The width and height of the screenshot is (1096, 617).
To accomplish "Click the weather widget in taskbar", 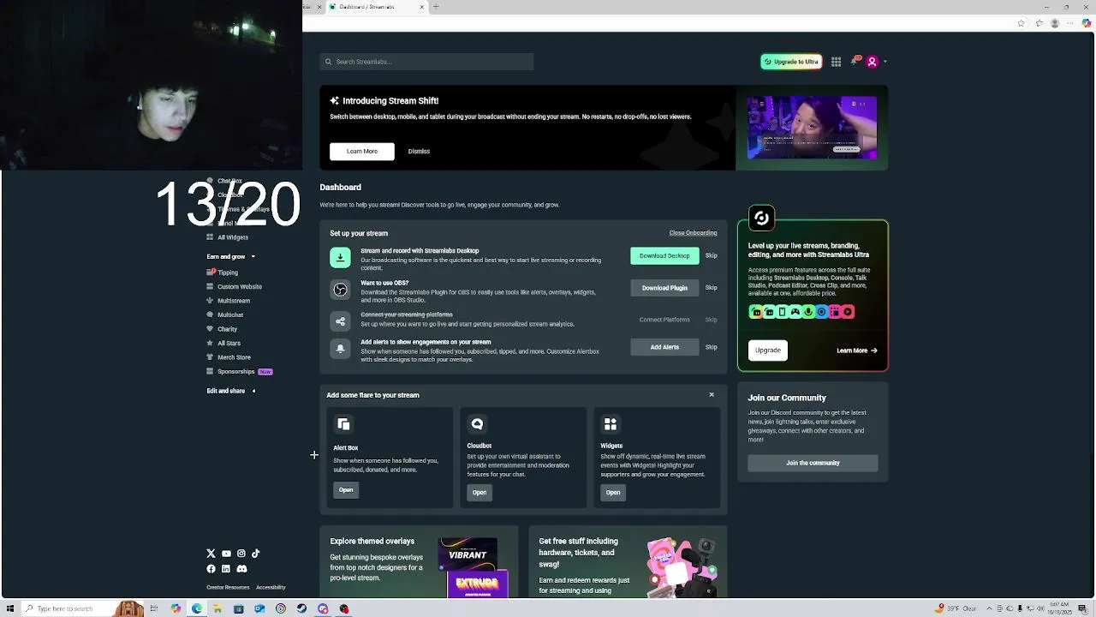I will pos(957,608).
